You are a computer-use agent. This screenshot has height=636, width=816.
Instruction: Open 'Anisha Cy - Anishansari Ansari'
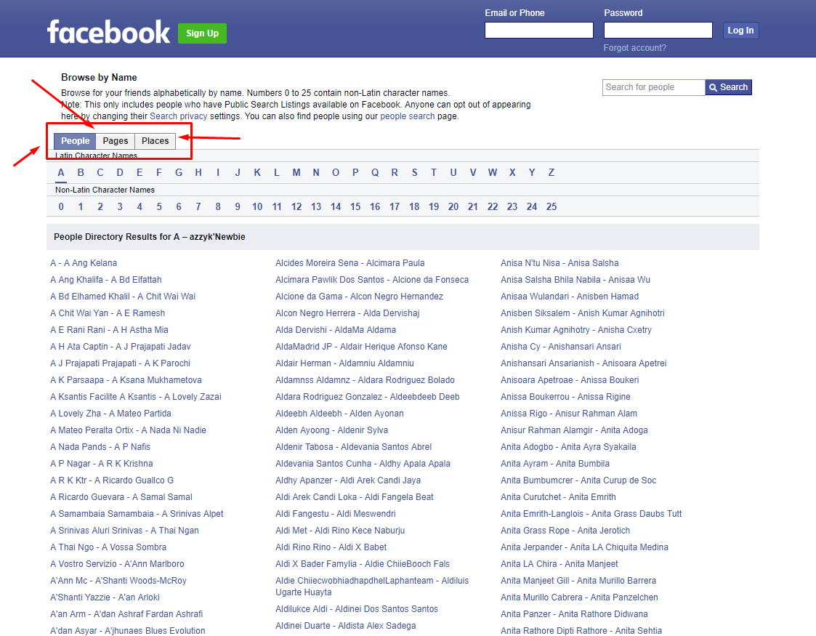tap(560, 347)
